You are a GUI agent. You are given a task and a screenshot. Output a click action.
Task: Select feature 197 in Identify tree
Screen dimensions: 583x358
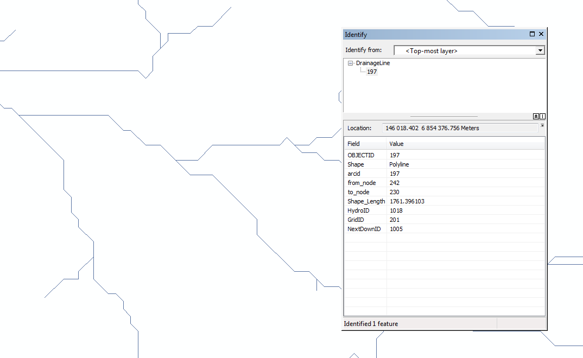coord(372,72)
